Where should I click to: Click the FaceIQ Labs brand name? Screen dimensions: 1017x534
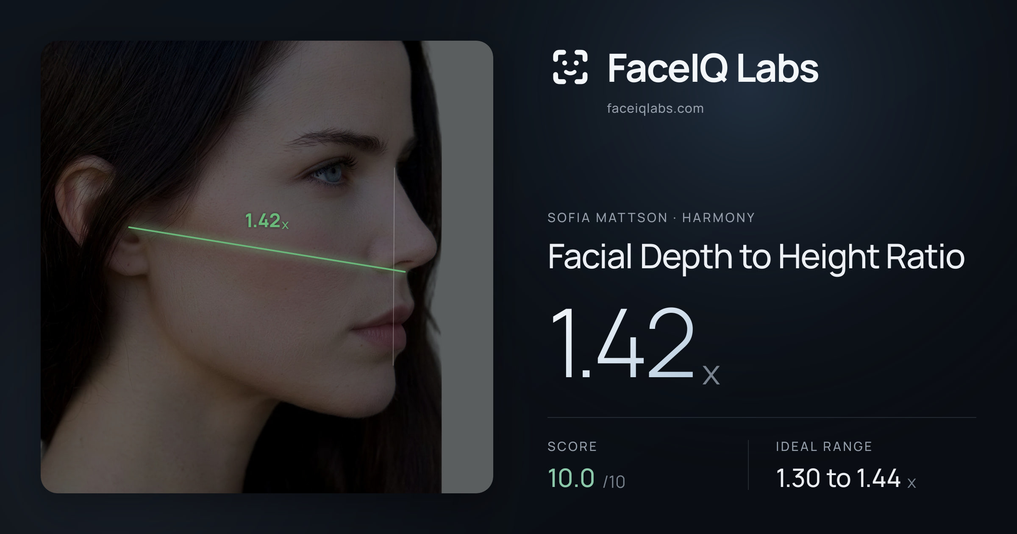713,68
